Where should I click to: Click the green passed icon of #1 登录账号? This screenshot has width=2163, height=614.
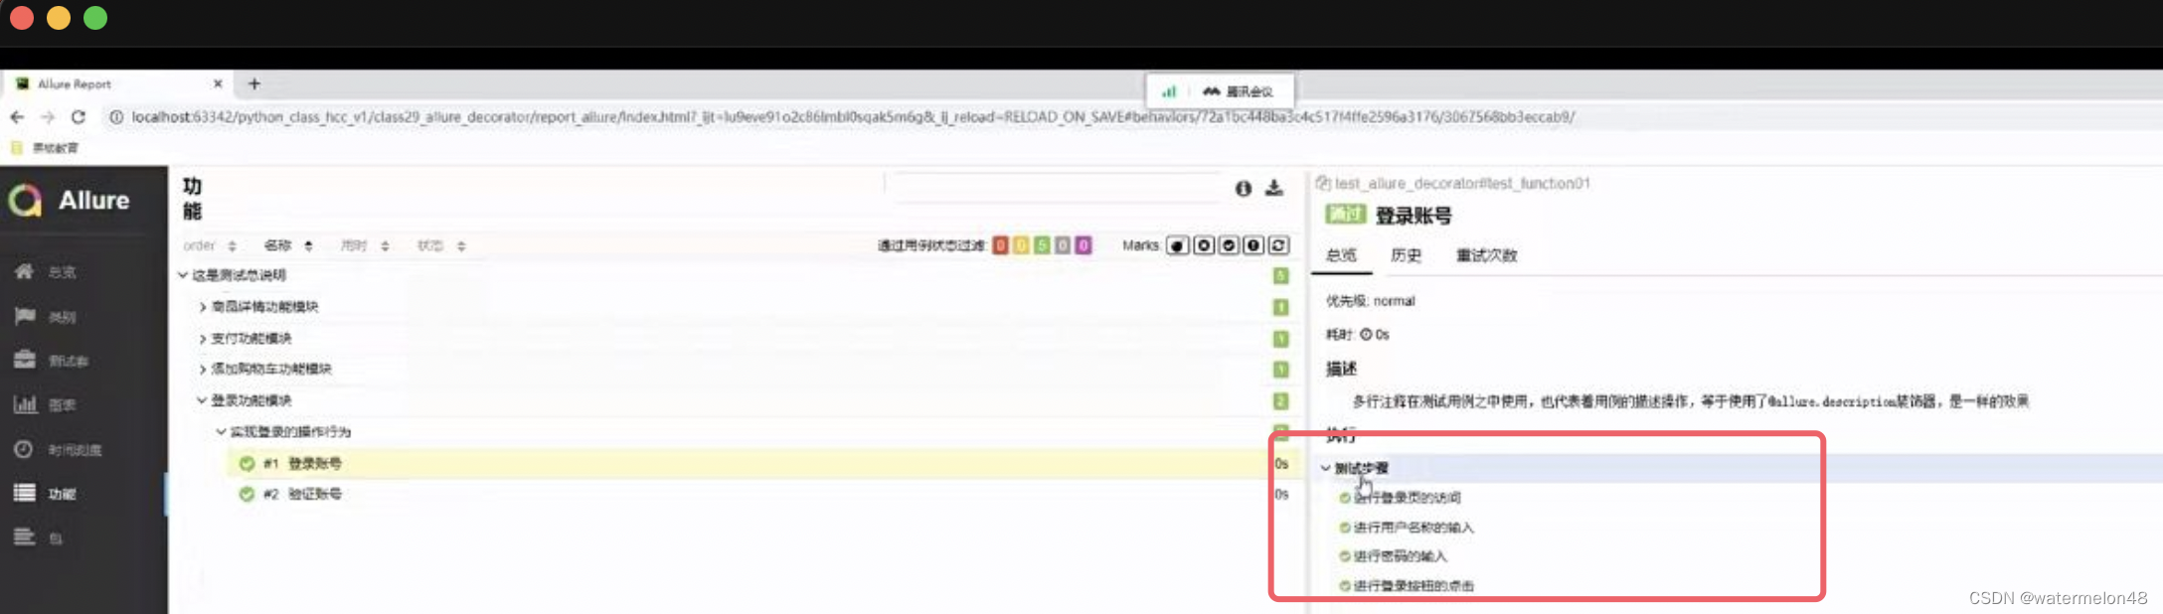click(x=247, y=463)
